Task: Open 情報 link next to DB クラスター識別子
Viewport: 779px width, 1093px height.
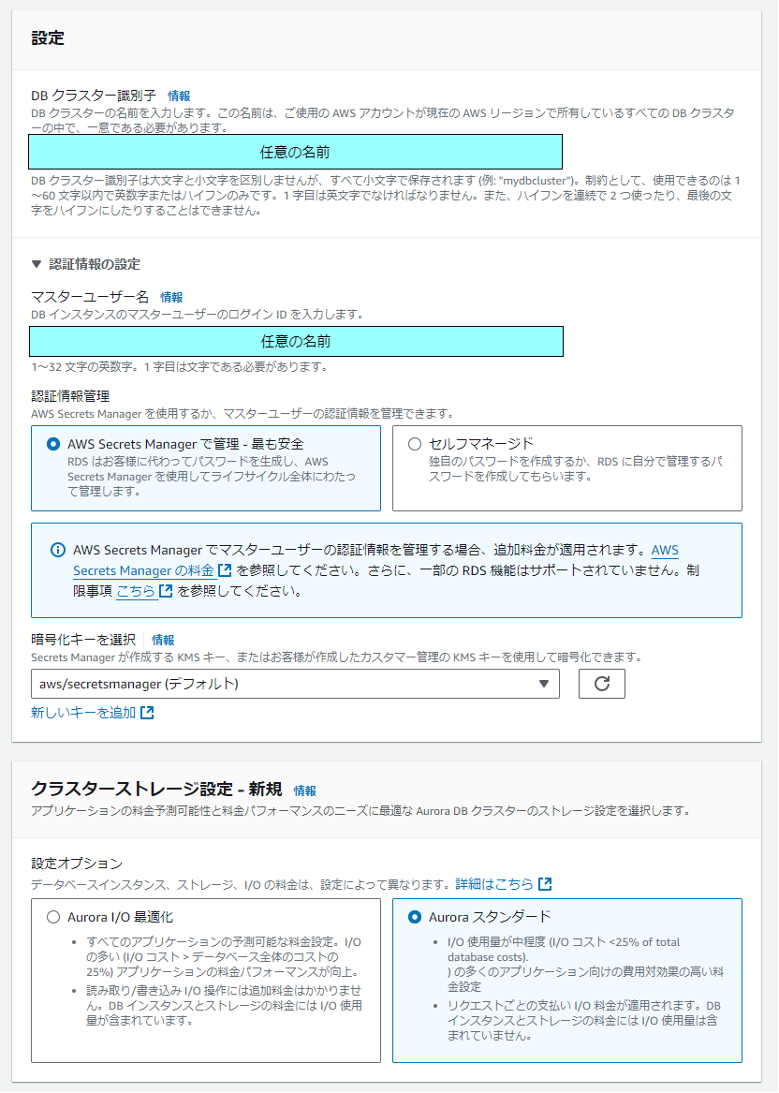Action: pos(179,96)
